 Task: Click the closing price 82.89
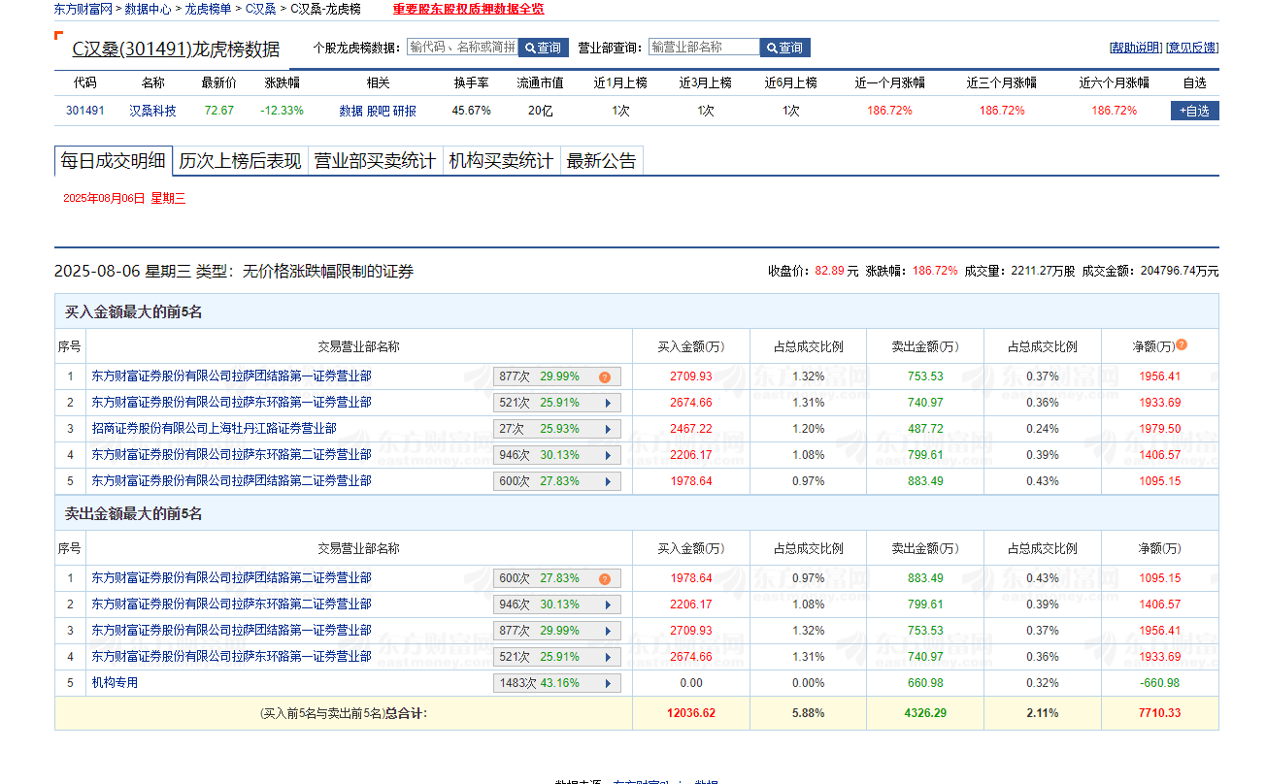tap(831, 271)
